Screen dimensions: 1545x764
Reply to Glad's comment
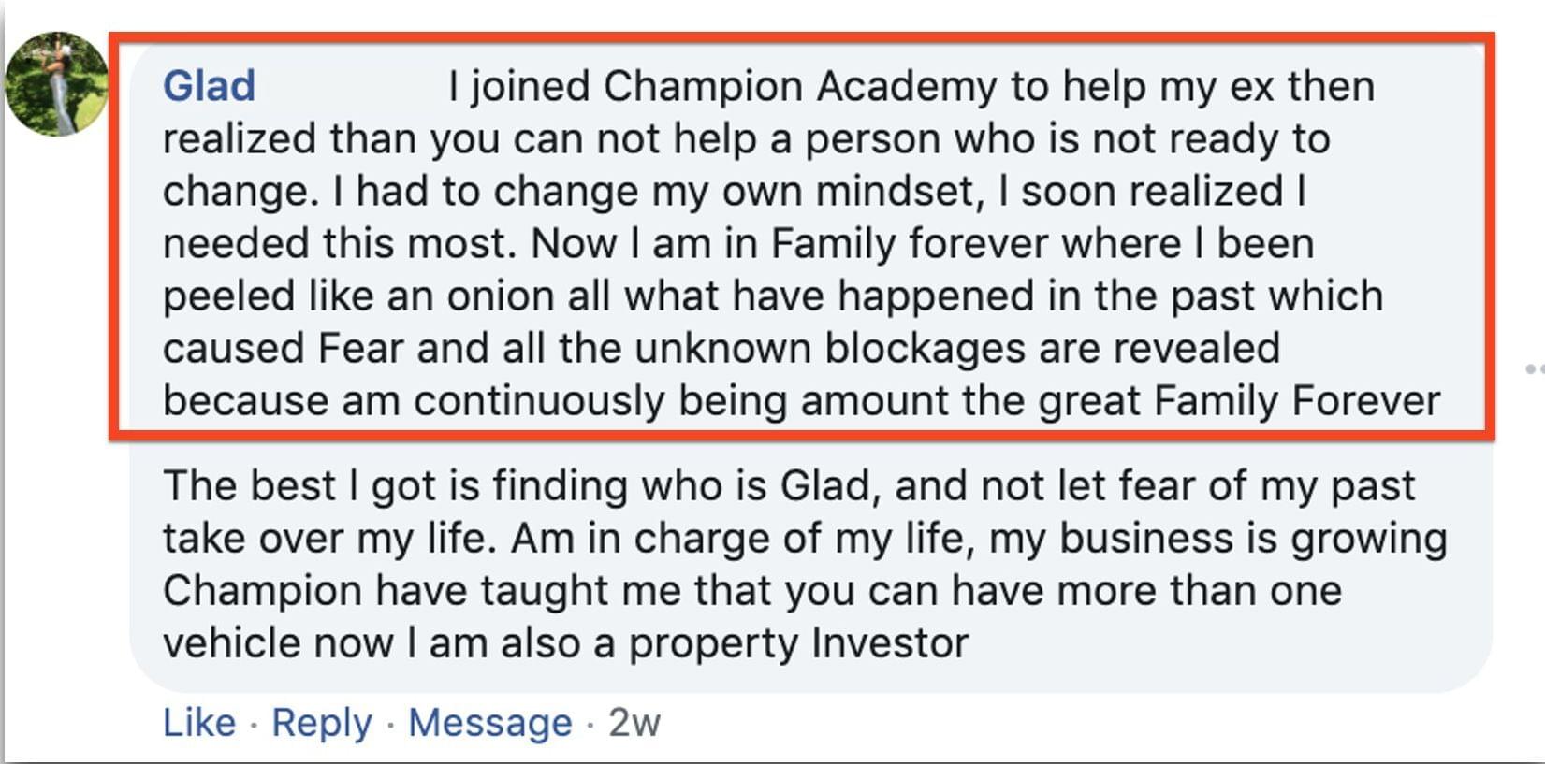tap(322, 723)
